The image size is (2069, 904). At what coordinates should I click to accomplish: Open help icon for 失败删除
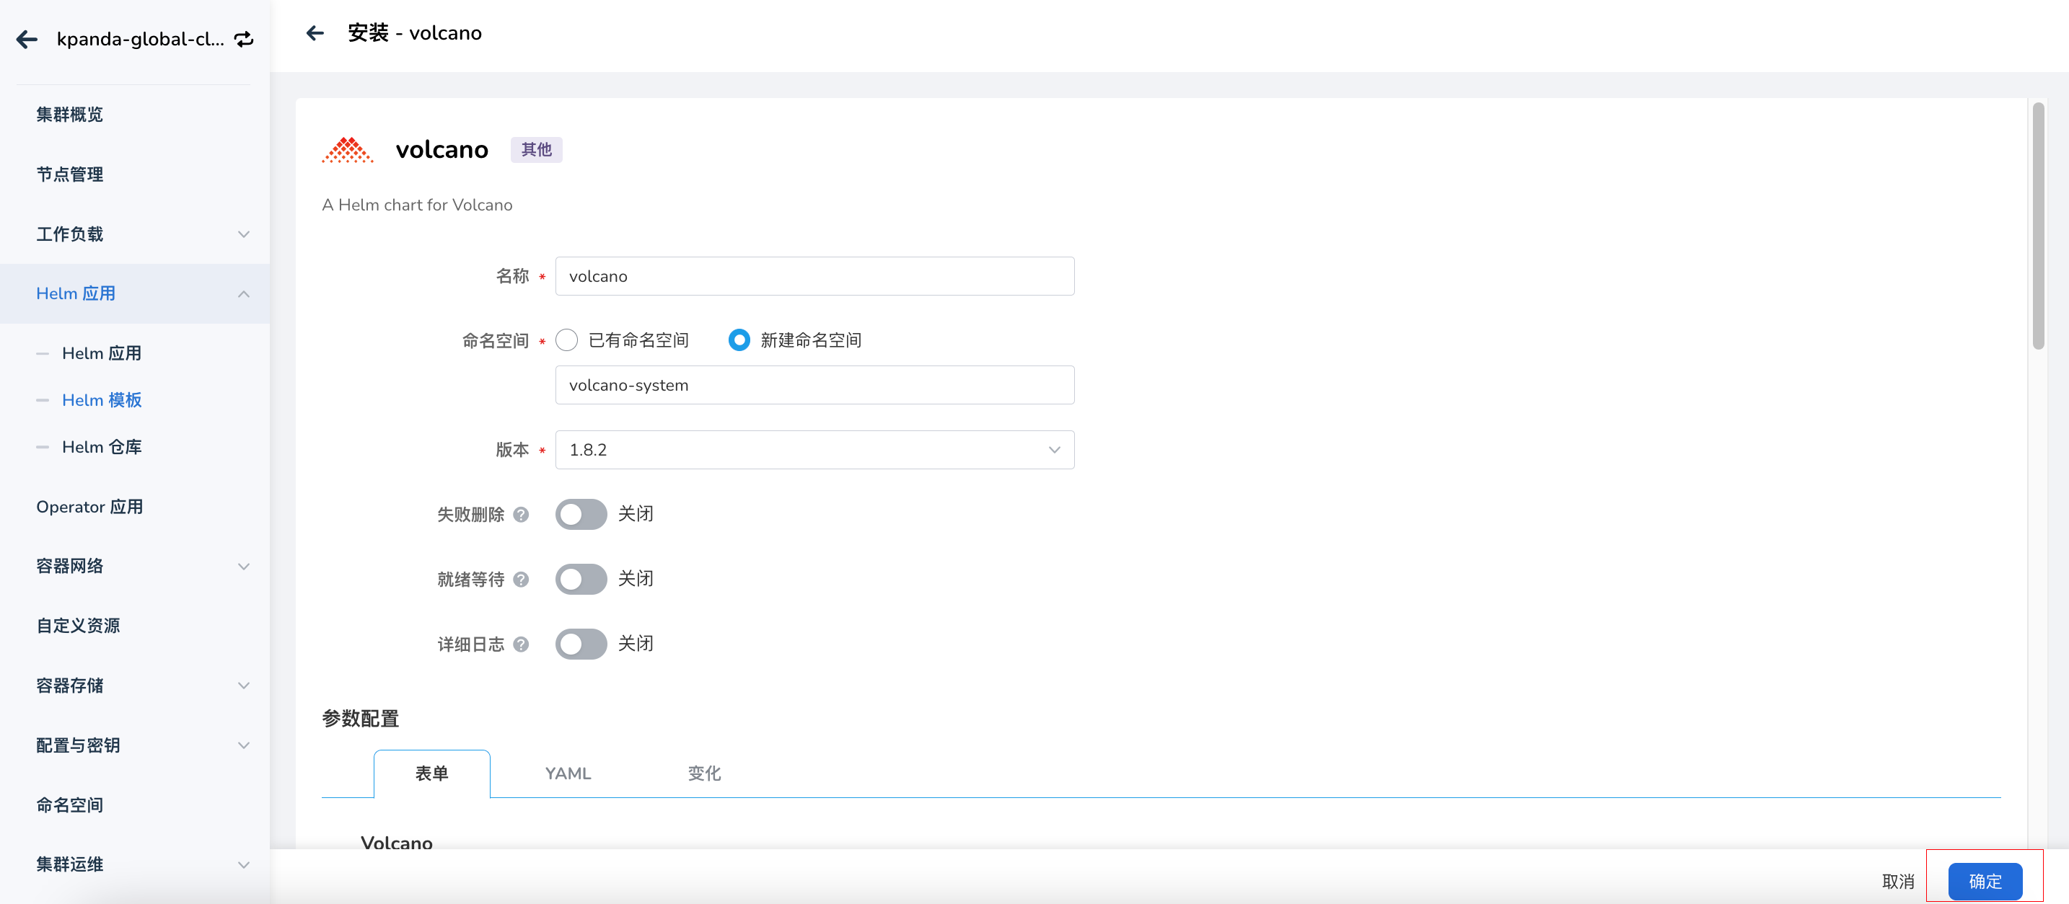(x=520, y=515)
